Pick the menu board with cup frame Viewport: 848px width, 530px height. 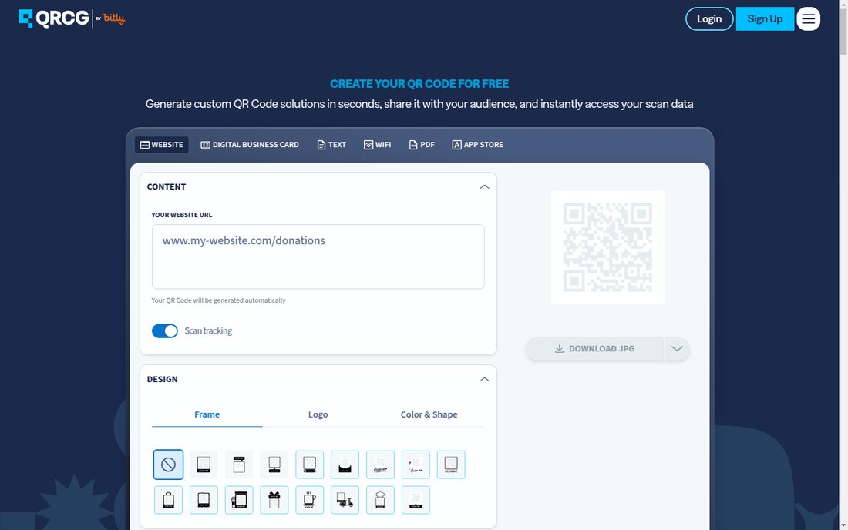(x=239, y=500)
